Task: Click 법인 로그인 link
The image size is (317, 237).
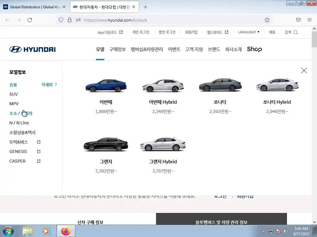Action: click(x=167, y=32)
